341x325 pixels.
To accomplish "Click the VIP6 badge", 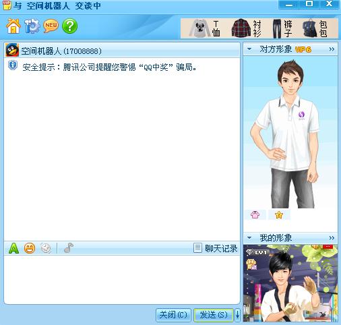I will pyautogui.click(x=303, y=49).
